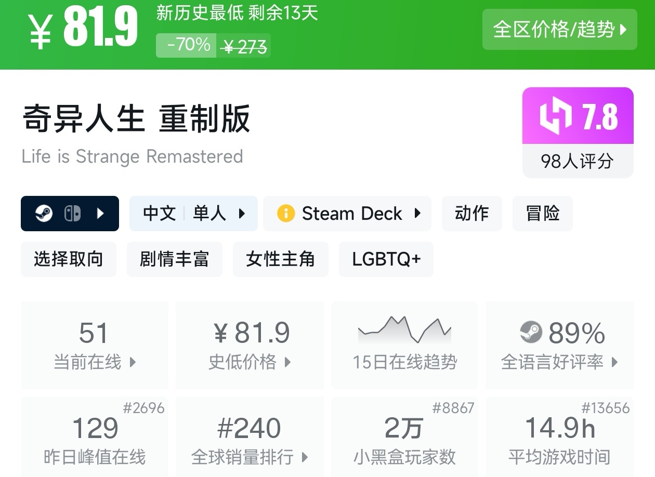The image size is (655, 477).
Task: Expand the platform selector arrow
Action: pyautogui.click(x=101, y=213)
